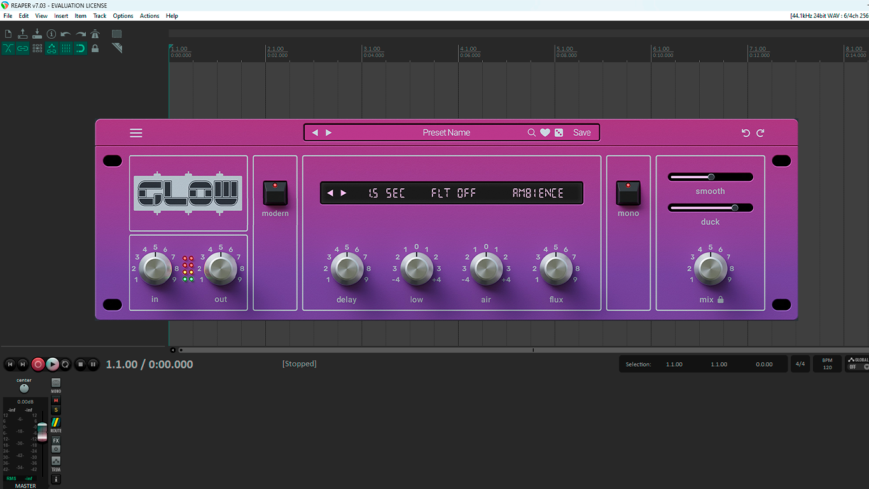Click the open project toolbar icon

click(22, 34)
